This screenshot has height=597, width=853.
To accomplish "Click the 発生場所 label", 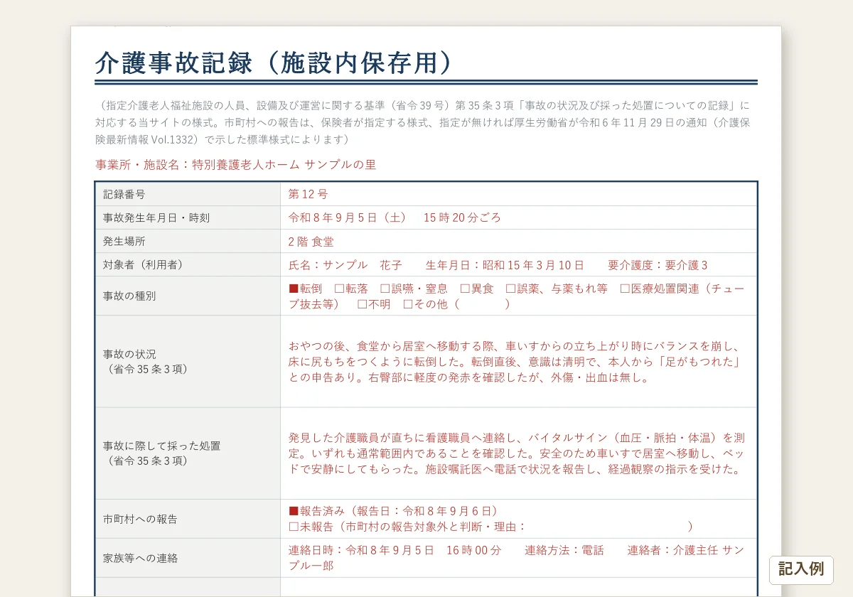I will coord(124,242).
